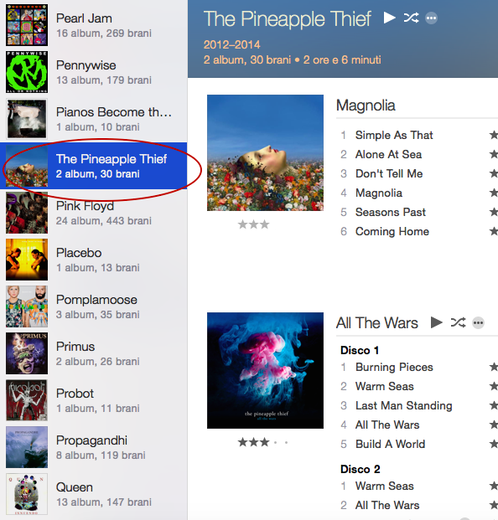Click the star next to Burning Pieces

(494, 367)
